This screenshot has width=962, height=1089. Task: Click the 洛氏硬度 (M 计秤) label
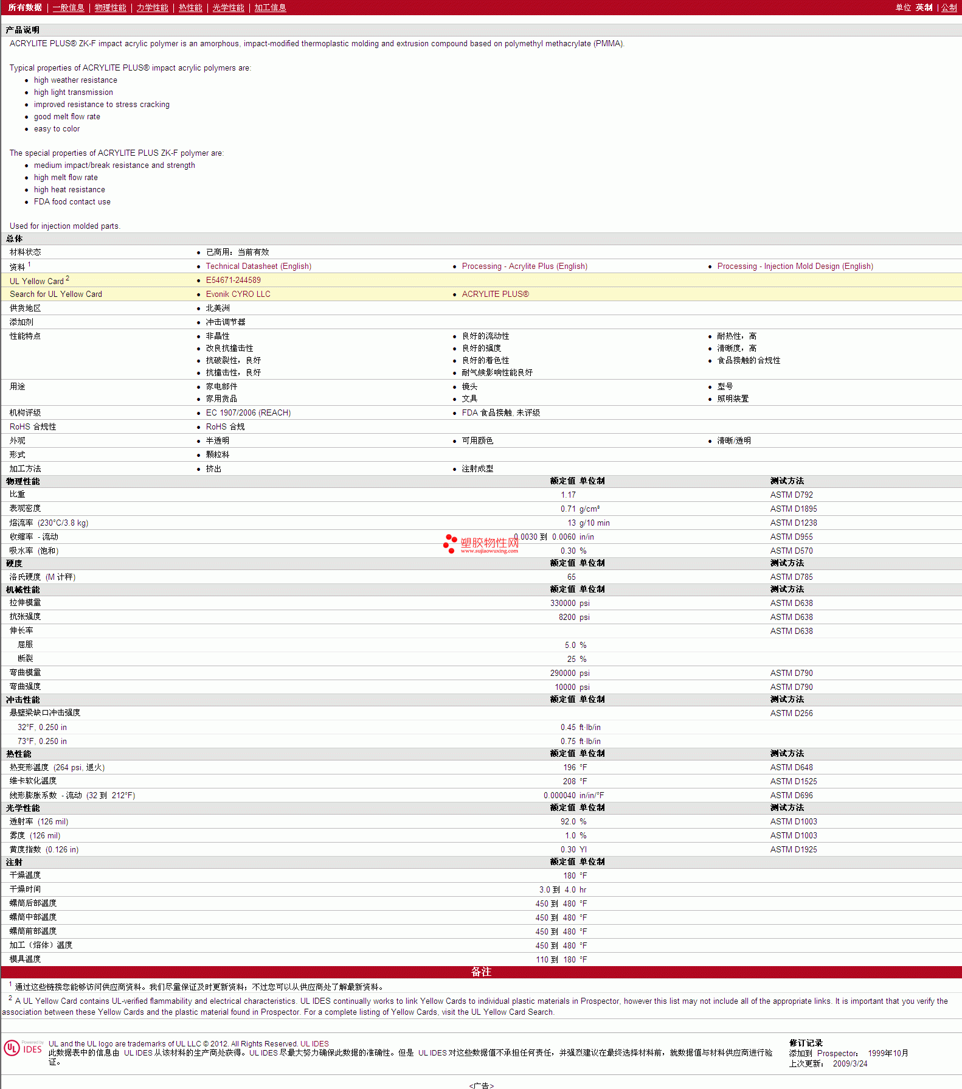tap(43, 577)
